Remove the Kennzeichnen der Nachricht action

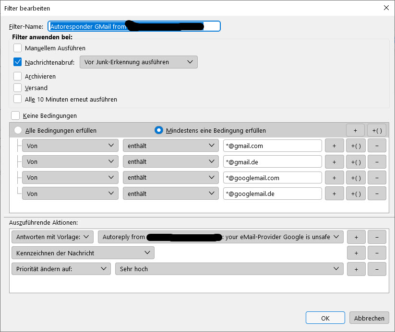click(377, 253)
